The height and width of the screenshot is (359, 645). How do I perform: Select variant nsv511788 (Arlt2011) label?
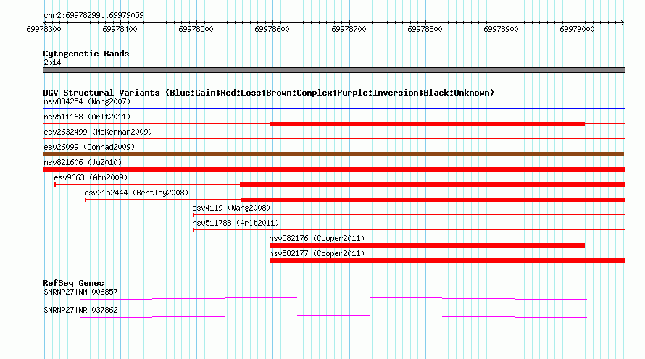pos(236,223)
